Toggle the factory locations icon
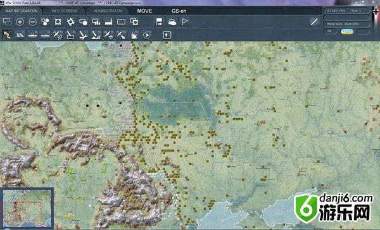Image resolution: width=380 pixels, height=230 pixels. 109,22
